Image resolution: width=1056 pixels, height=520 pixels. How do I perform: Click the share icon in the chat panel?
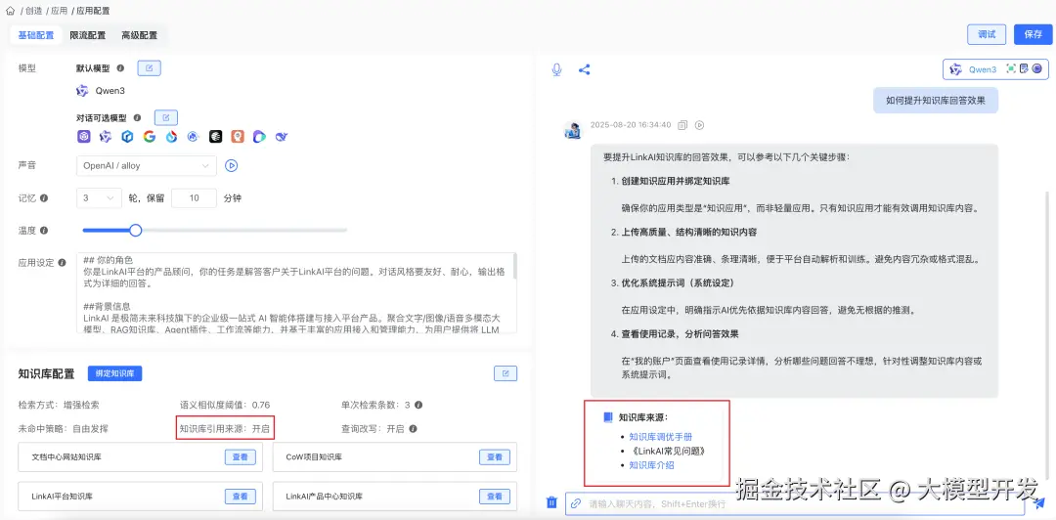click(x=585, y=69)
